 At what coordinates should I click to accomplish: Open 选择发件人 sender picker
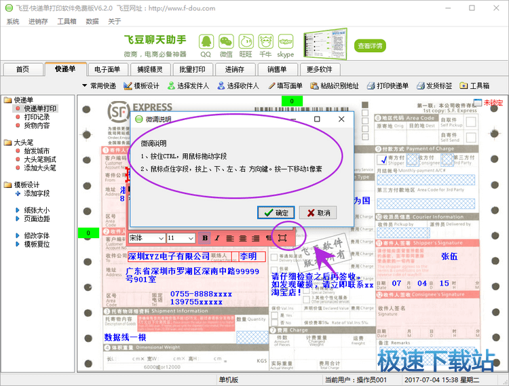tap(188, 85)
